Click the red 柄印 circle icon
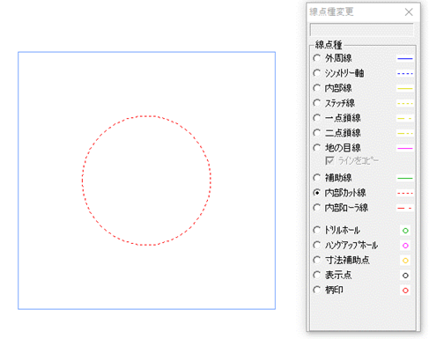This screenshot has height=339, width=429. [405, 291]
